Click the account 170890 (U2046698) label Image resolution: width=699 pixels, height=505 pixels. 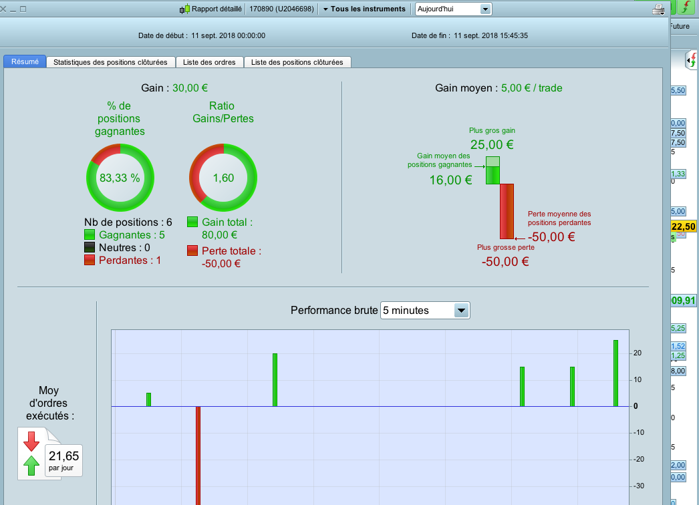click(x=281, y=9)
